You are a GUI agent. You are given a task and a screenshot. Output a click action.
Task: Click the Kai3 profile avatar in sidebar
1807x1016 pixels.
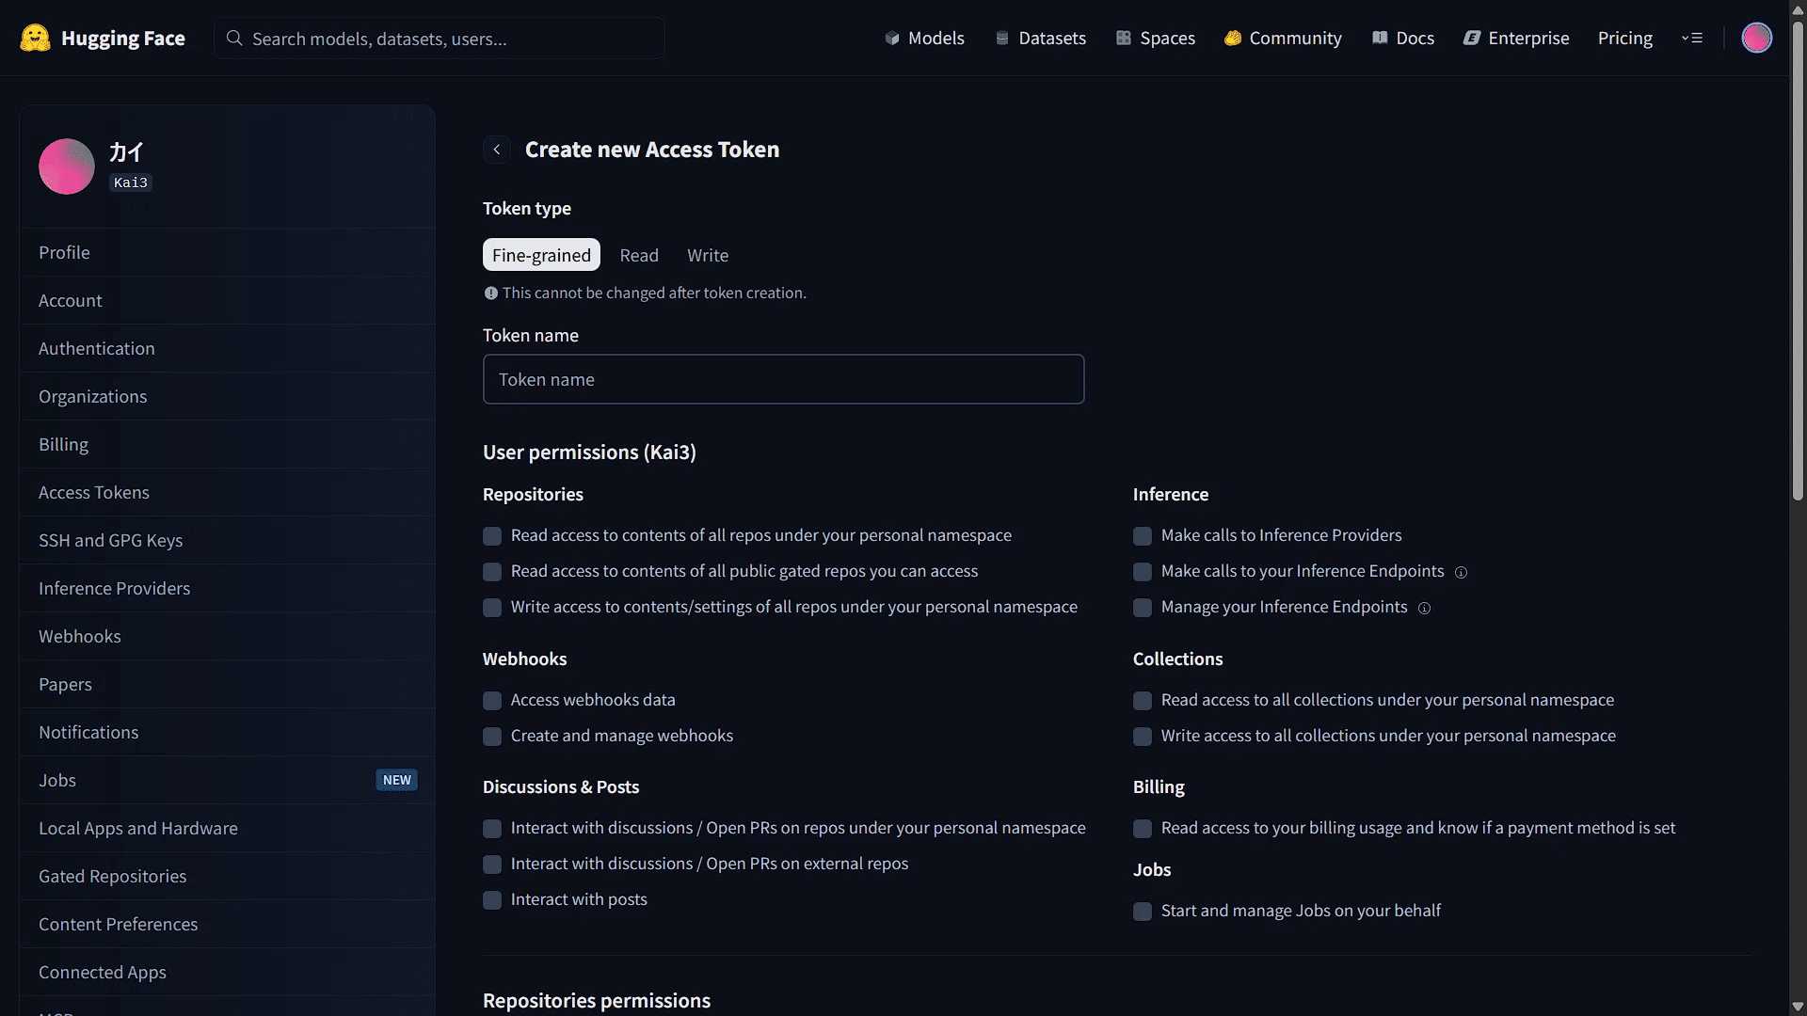67,167
